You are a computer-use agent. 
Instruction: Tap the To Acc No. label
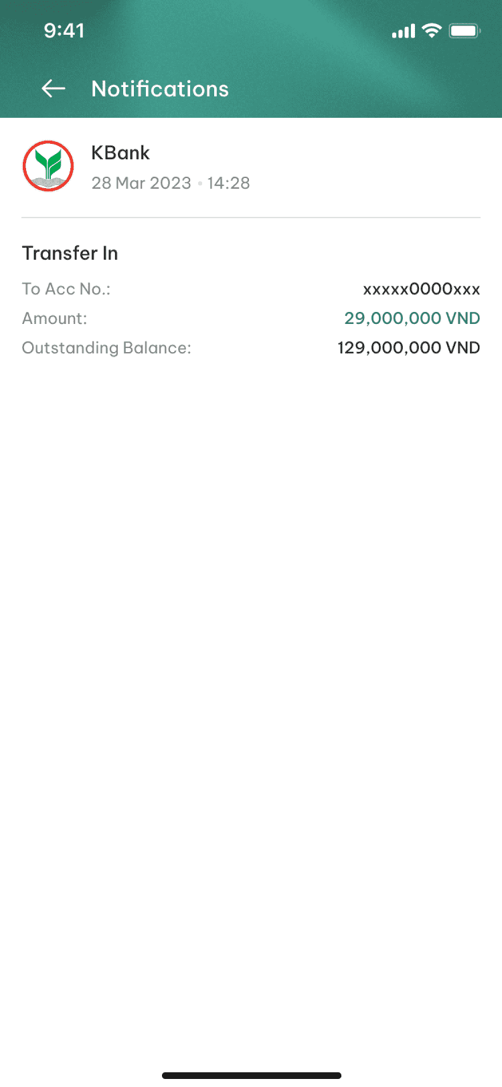pos(66,289)
